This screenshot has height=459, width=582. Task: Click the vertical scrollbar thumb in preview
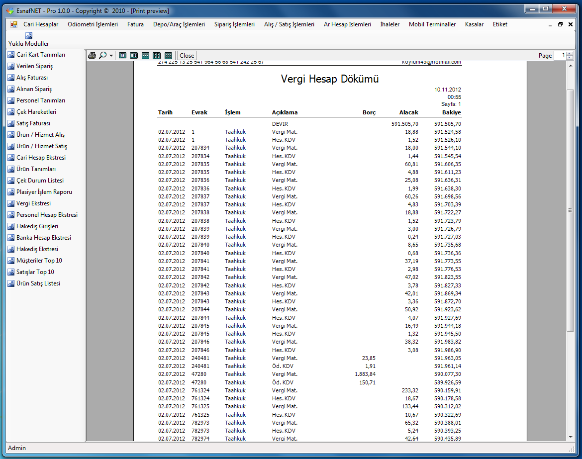pyautogui.click(x=571, y=210)
